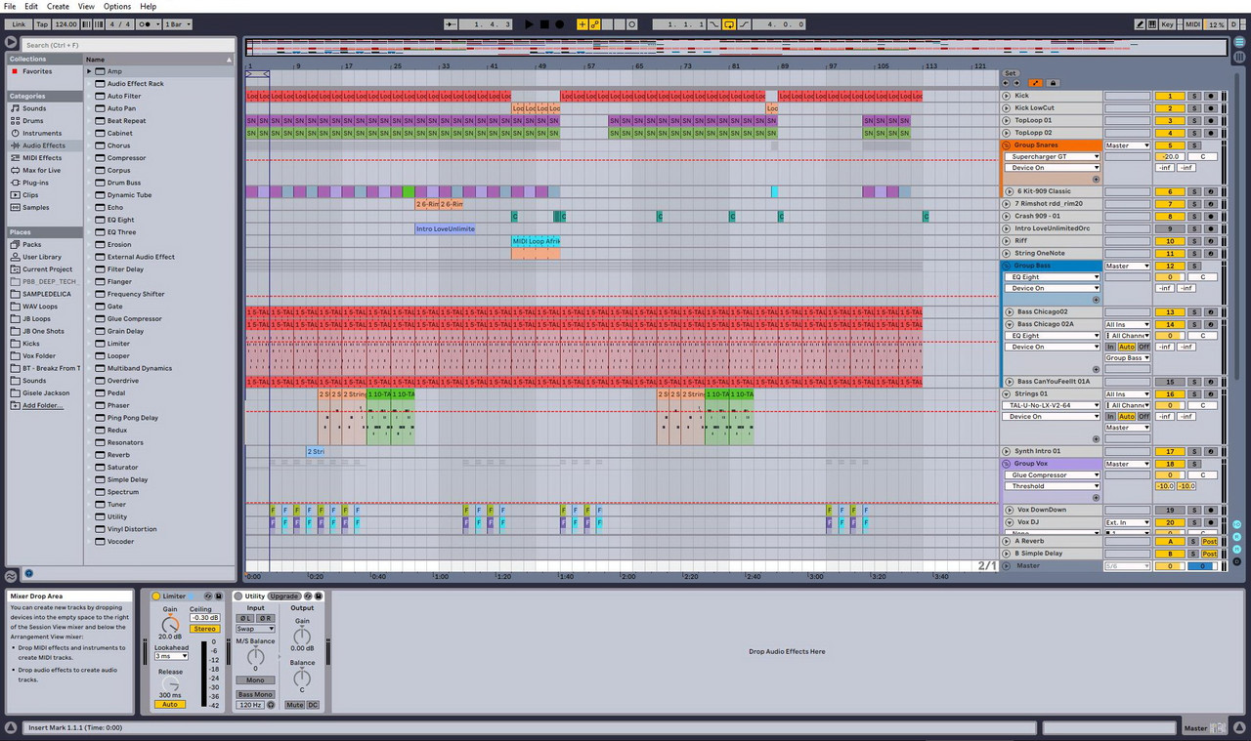Image resolution: width=1251 pixels, height=741 pixels.
Task: Open Group Bass EQ Eight device chooser
Action: click(1055, 277)
